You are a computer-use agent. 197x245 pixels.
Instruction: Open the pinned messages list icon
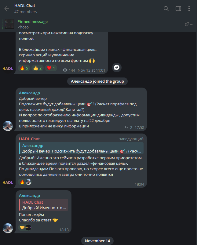coord(189,24)
